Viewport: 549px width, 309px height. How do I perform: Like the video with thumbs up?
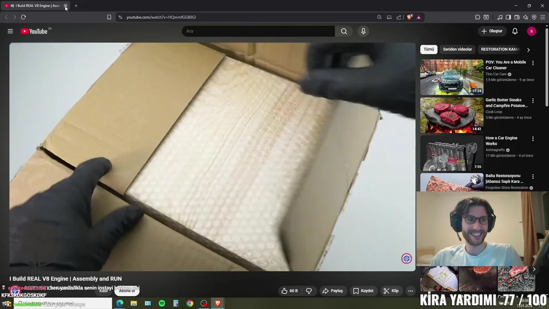[x=289, y=291]
